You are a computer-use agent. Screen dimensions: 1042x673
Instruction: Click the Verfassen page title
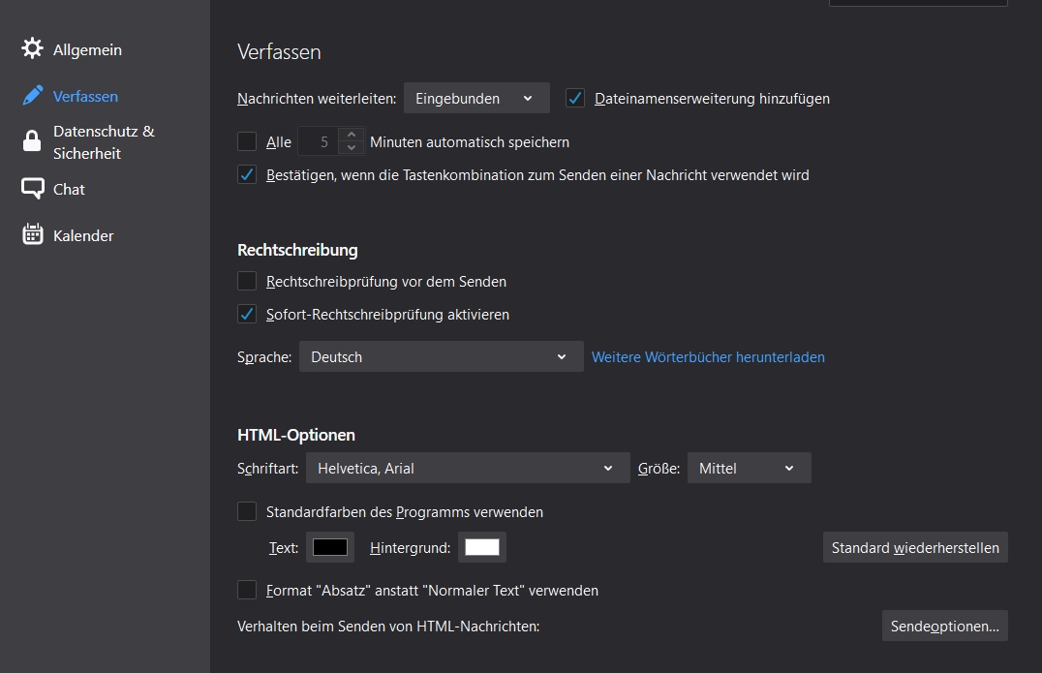pyautogui.click(x=279, y=52)
